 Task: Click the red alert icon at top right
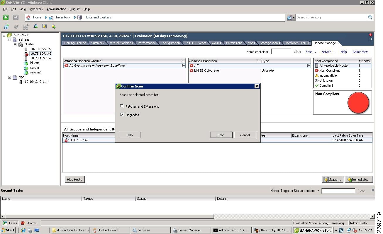click(x=371, y=35)
